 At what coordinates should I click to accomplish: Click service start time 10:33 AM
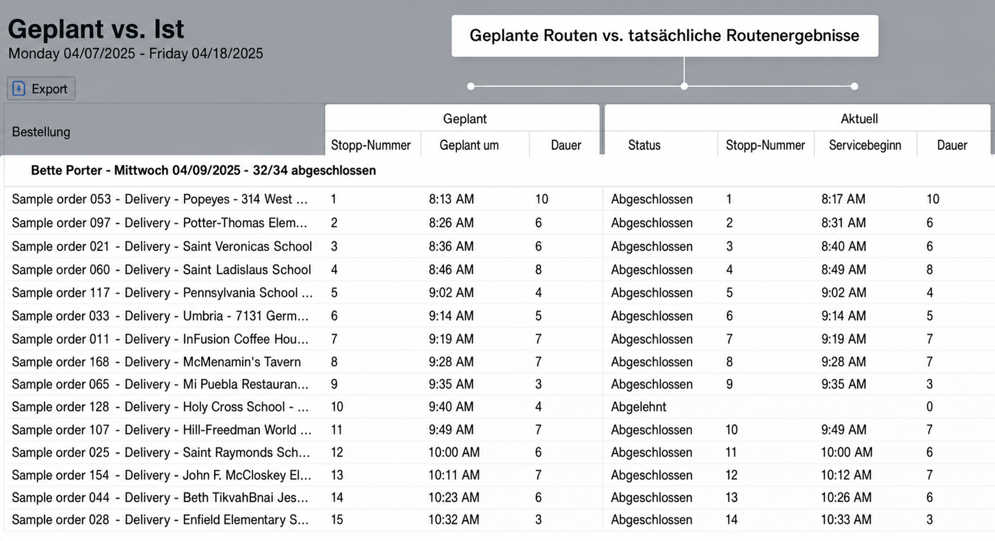pos(847,520)
